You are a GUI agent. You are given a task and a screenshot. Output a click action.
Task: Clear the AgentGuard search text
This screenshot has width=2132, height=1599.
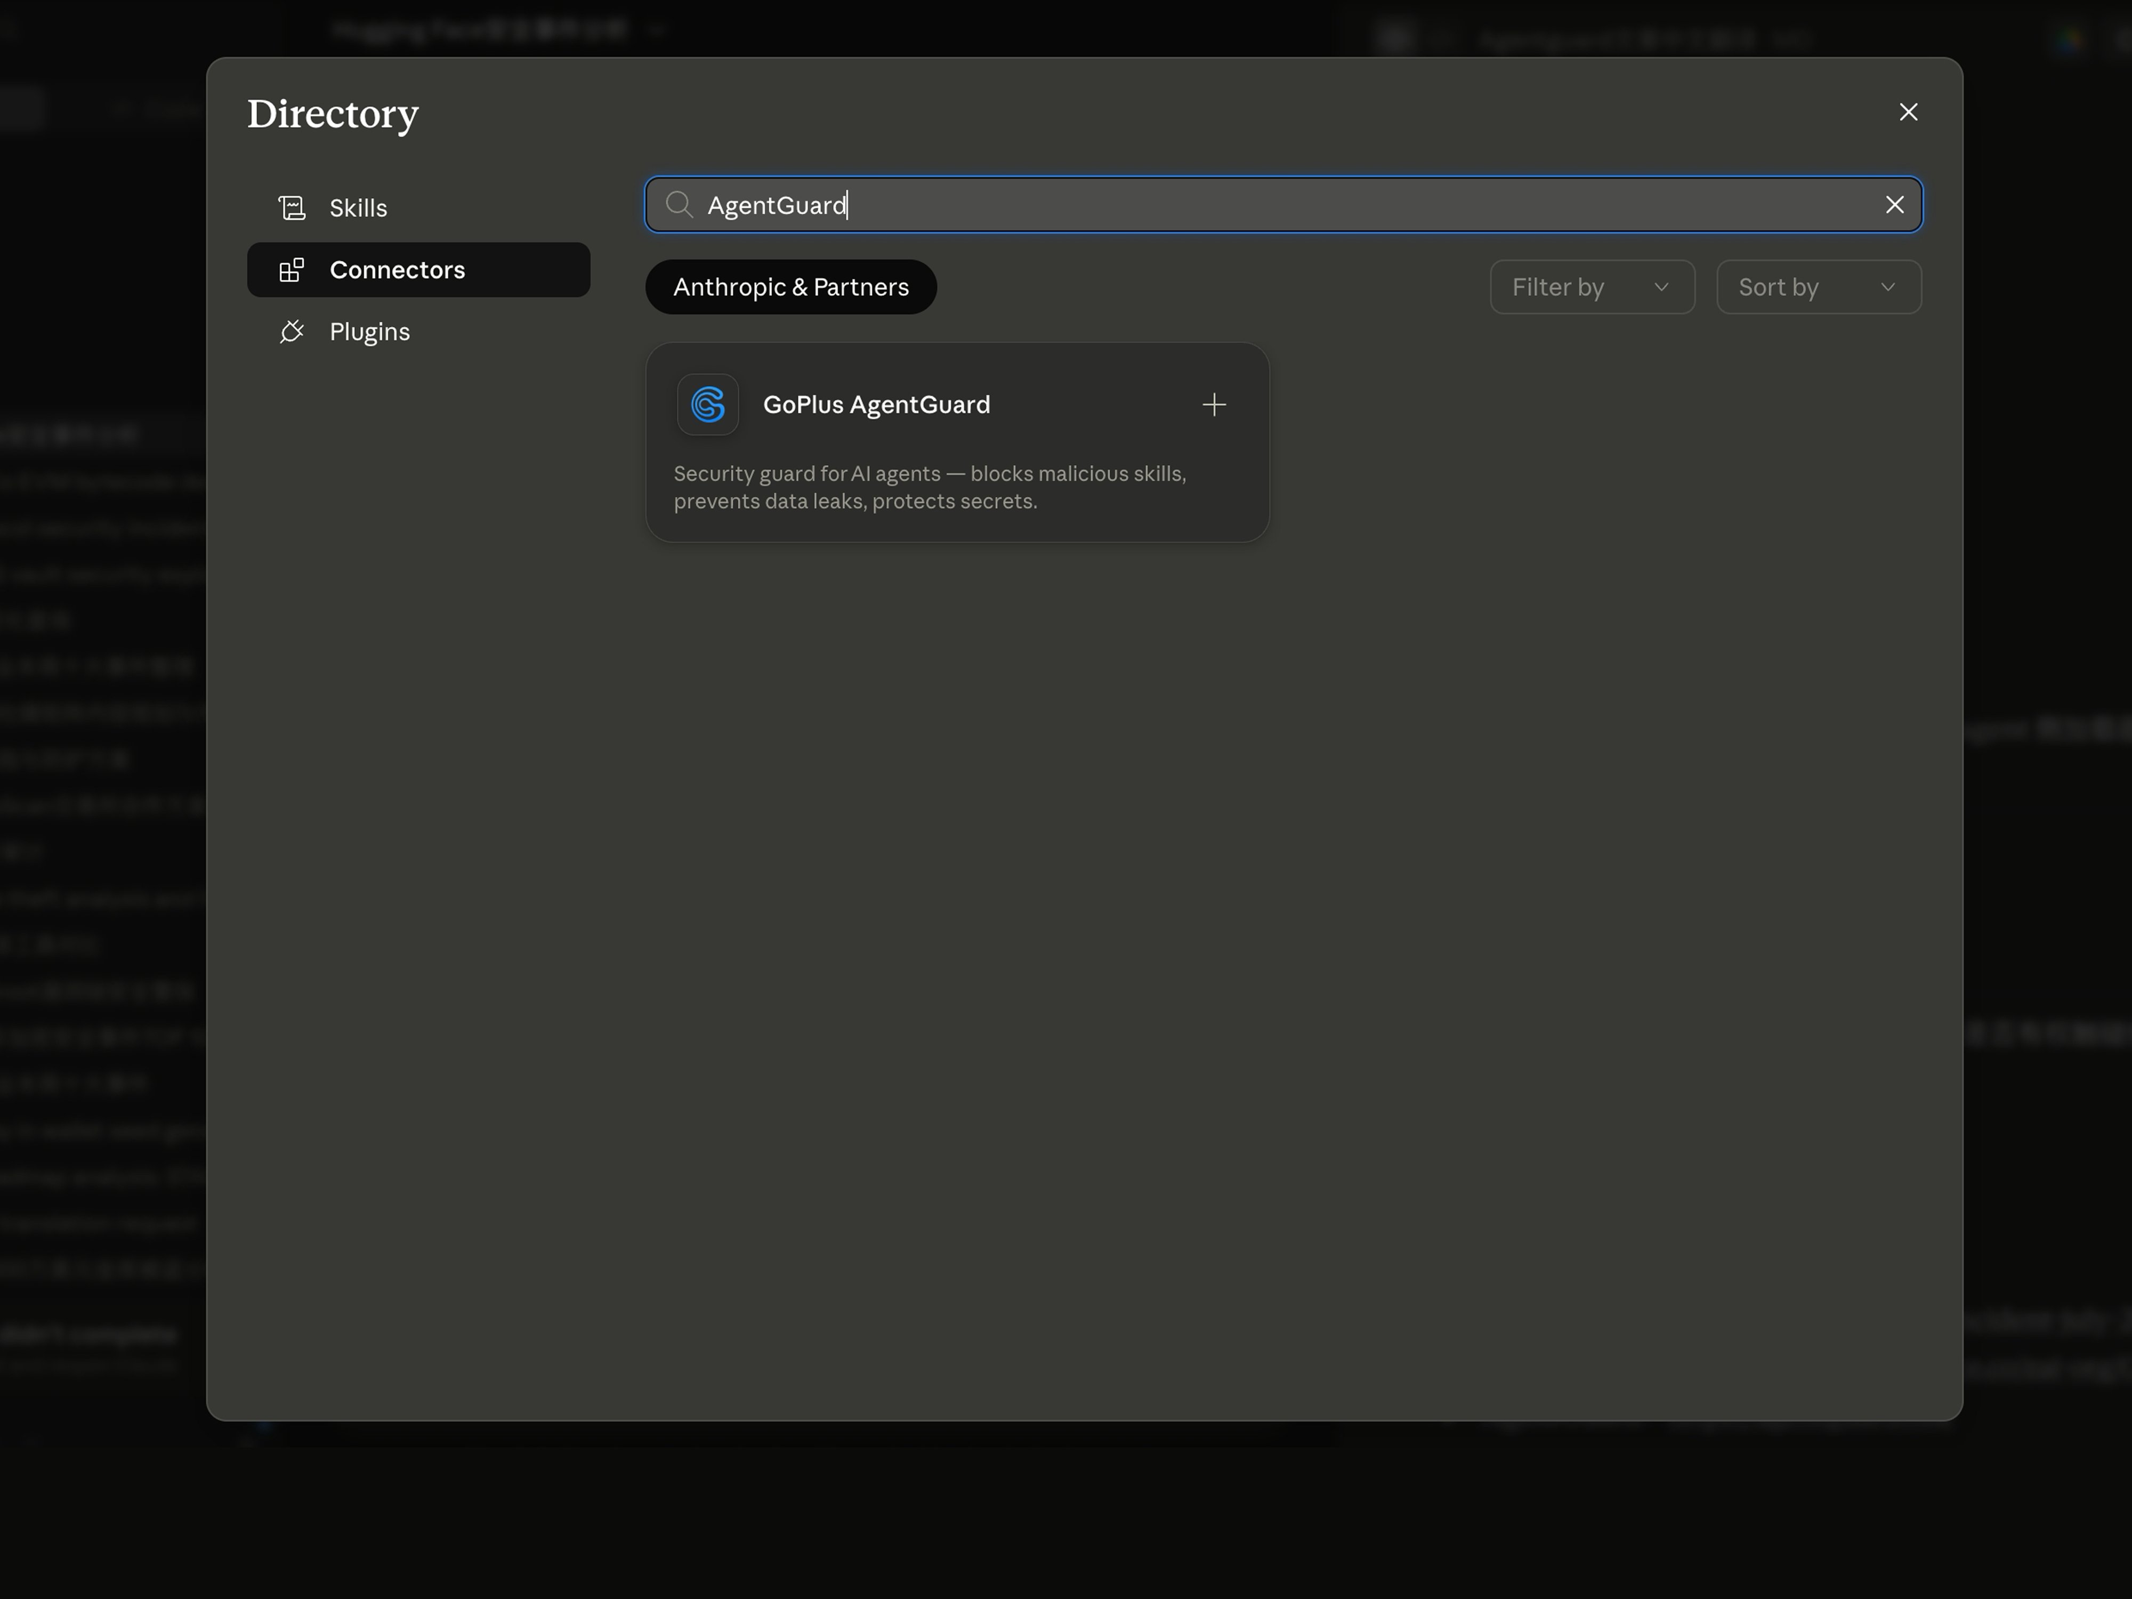click(x=1894, y=204)
